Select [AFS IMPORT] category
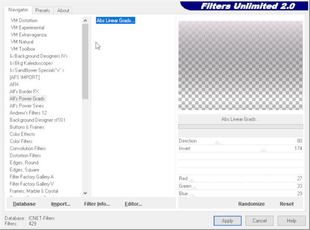310x230 pixels. click(x=24, y=77)
